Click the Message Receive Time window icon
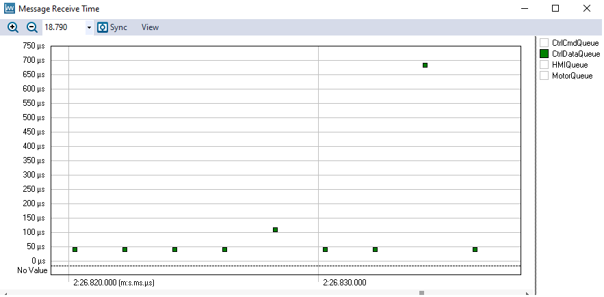 pos(10,8)
